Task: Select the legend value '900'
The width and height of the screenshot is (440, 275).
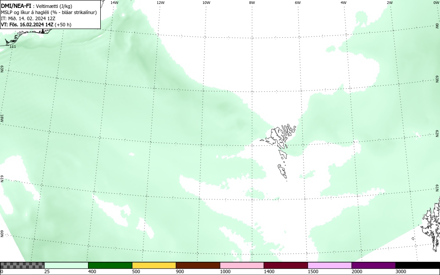Action: point(180,271)
